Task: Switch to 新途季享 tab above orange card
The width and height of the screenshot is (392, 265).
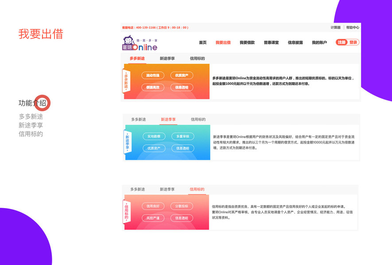Action: pos(167,58)
